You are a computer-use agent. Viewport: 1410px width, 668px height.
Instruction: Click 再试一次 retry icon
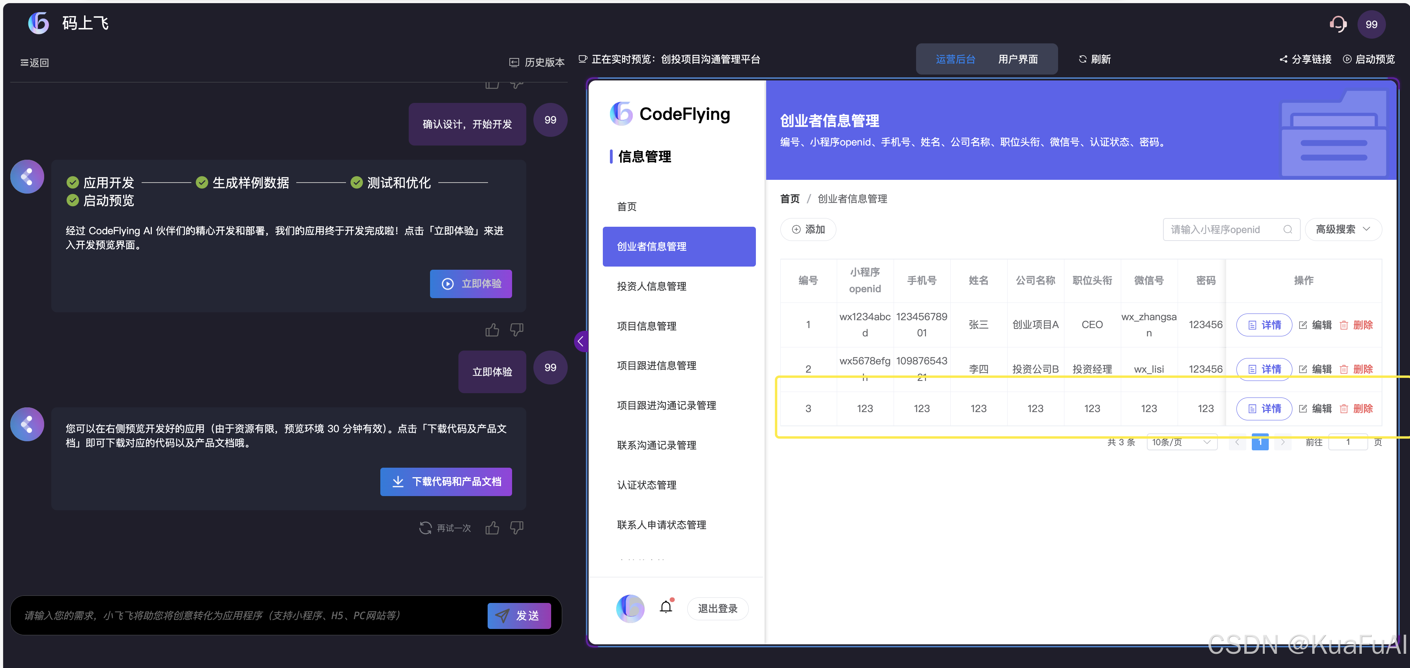(425, 527)
